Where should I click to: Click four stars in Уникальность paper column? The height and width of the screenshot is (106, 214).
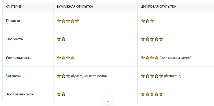pos(66,58)
